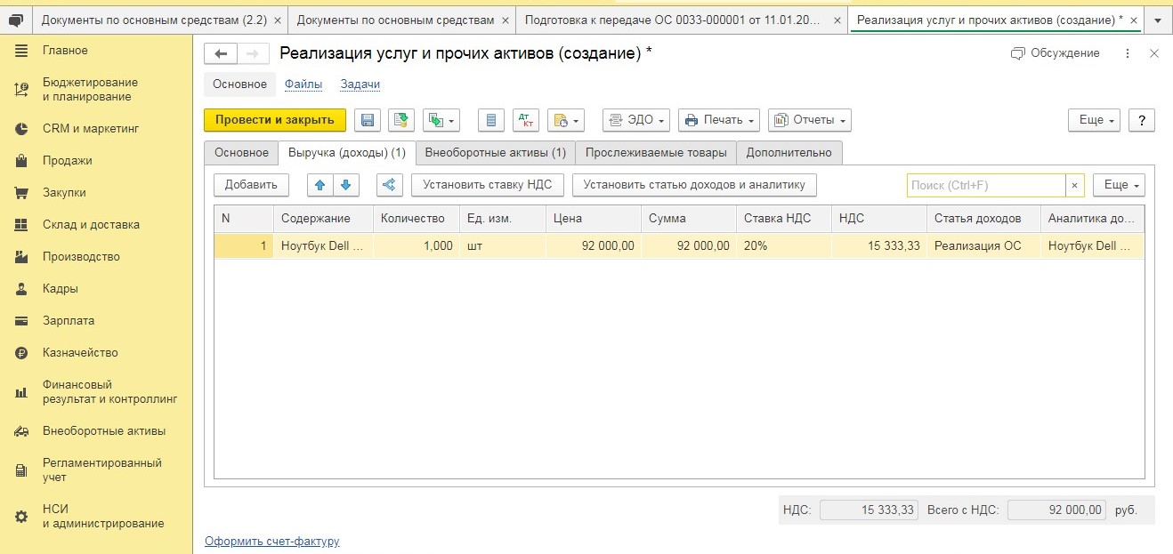This screenshot has width=1173, height=554.
Task: Open Казначейство section in sidebar
Action: click(80, 353)
